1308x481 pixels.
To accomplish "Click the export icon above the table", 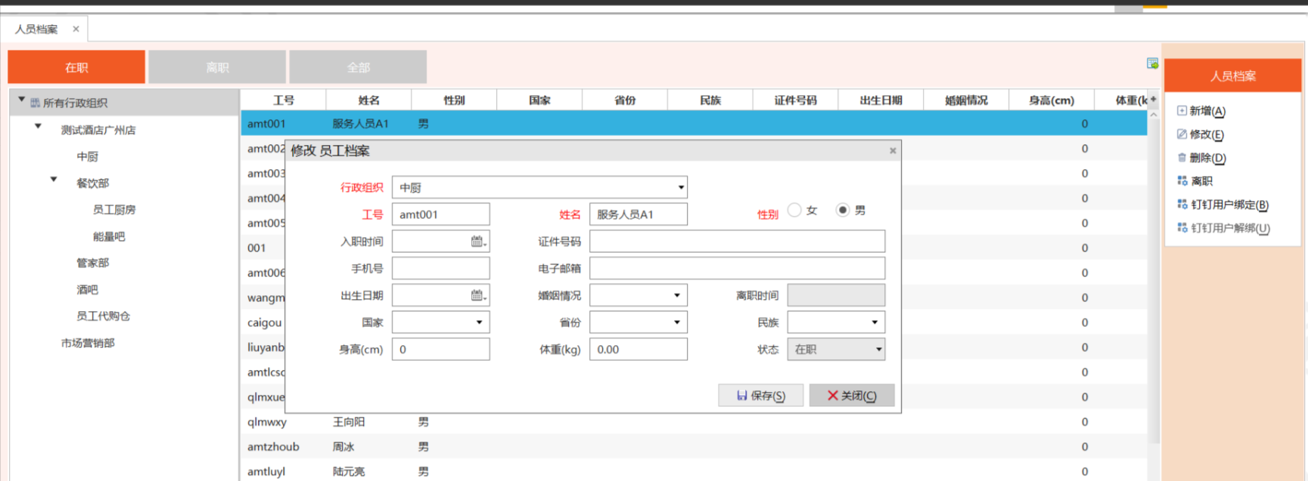I will tap(1152, 63).
